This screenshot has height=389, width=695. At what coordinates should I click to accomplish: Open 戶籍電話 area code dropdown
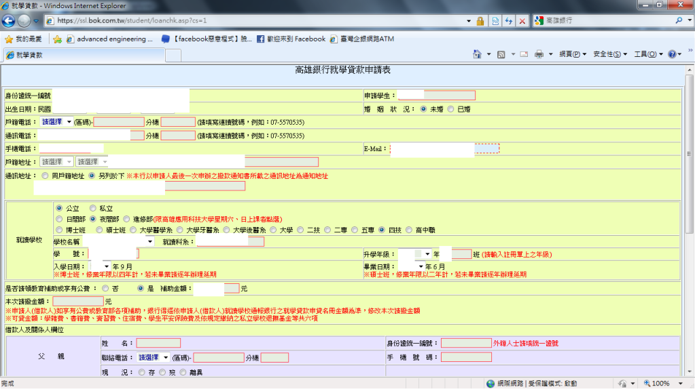point(56,122)
